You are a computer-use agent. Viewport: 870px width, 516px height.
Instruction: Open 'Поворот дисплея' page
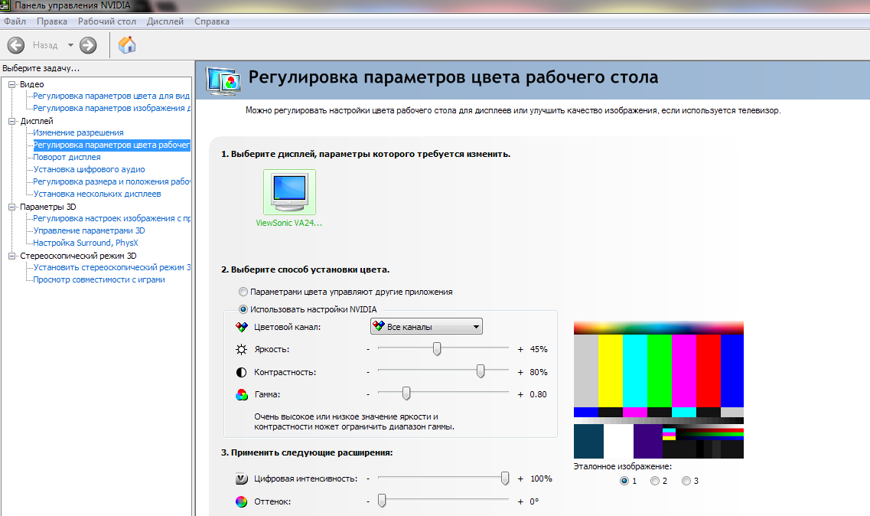tap(67, 157)
